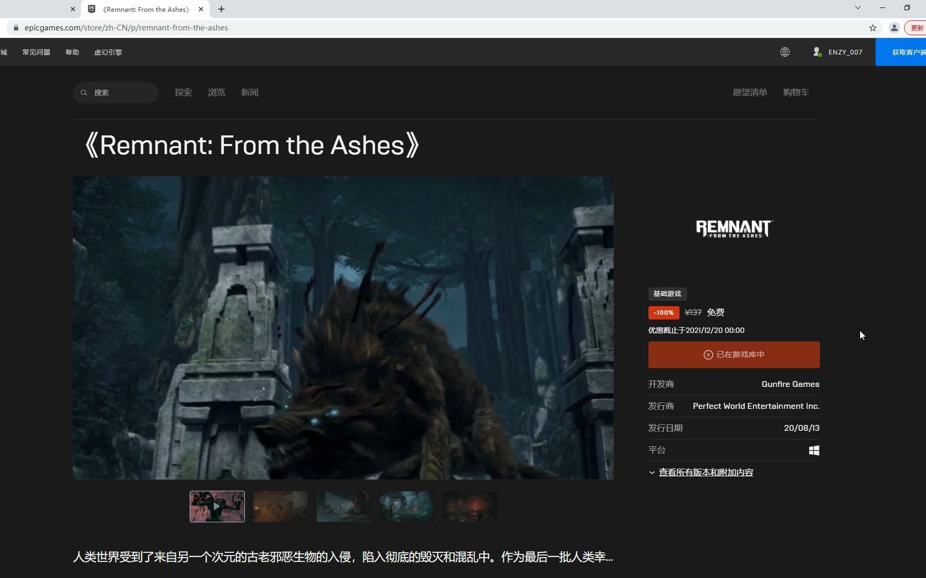Go to the 探索 Discover tab
The width and height of the screenshot is (926, 578).
pyautogui.click(x=183, y=93)
